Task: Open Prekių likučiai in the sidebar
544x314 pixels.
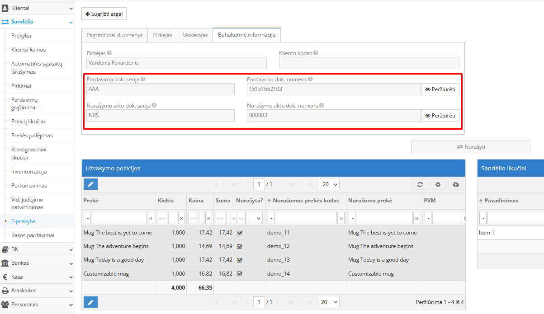Action: coord(28,122)
